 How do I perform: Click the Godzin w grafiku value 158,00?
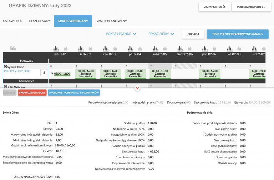(x=152, y=123)
